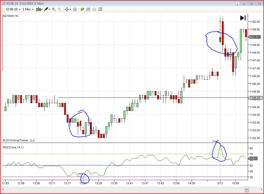Image resolution: width=264 pixels, height=194 pixels.
Task: Expand the ES 06-10 instrument dropdown
Action: click(x=13, y=9)
